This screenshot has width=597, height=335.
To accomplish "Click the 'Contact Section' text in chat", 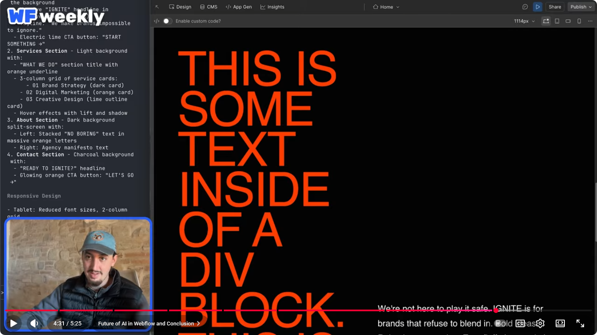I will (x=40, y=155).
